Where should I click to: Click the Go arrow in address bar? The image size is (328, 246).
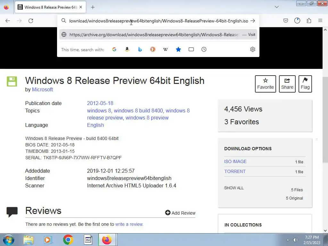[x=253, y=21]
